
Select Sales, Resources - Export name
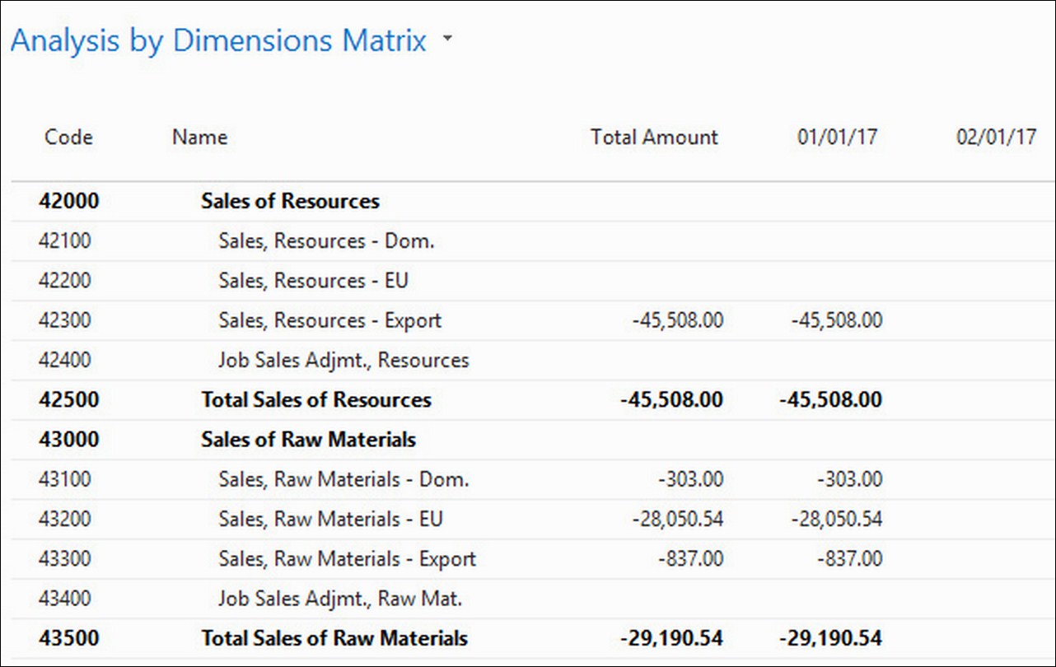point(329,320)
